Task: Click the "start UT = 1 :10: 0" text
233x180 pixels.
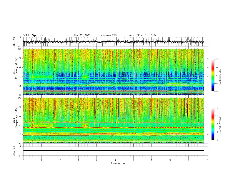Action: (142, 35)
